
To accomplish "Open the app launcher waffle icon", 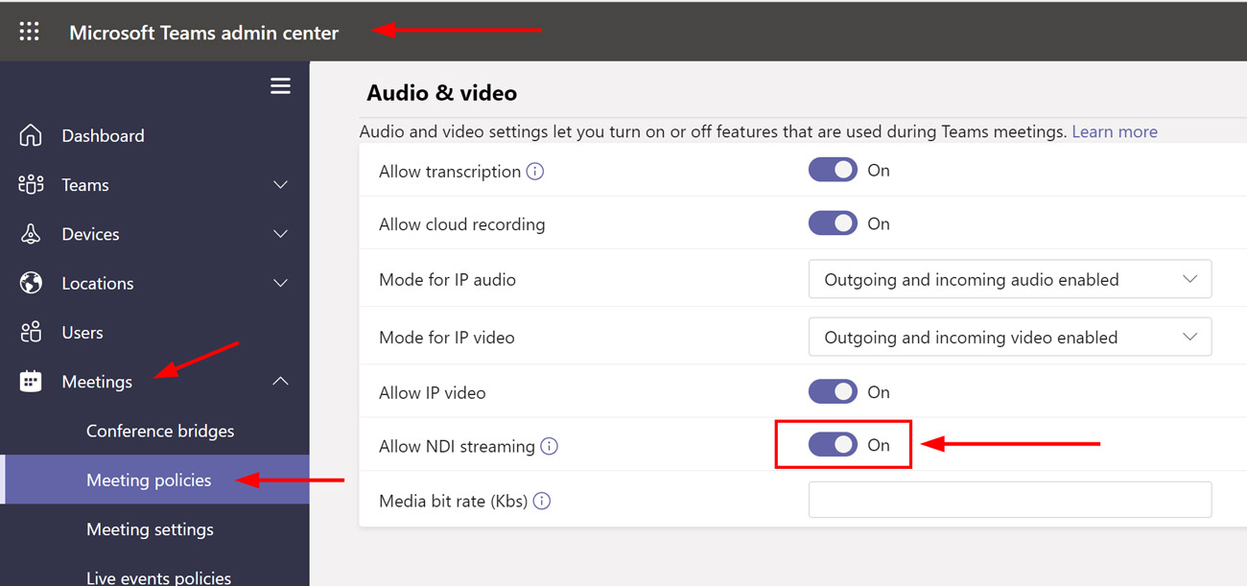I will click(x=30, y=32).
